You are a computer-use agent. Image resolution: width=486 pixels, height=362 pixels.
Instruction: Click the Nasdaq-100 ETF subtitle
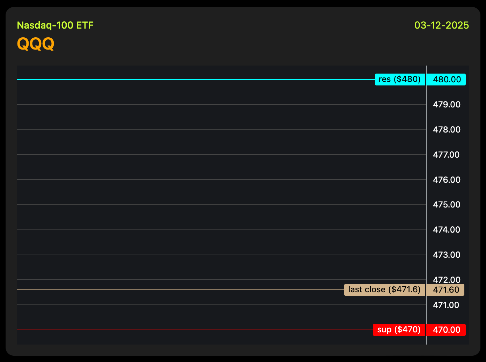(x=55, y=25)
